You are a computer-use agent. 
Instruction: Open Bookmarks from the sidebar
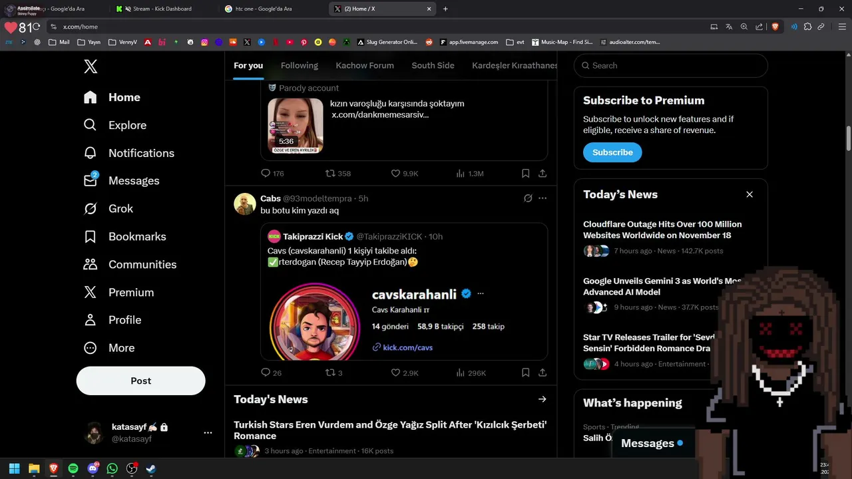[x=124, y=237]
